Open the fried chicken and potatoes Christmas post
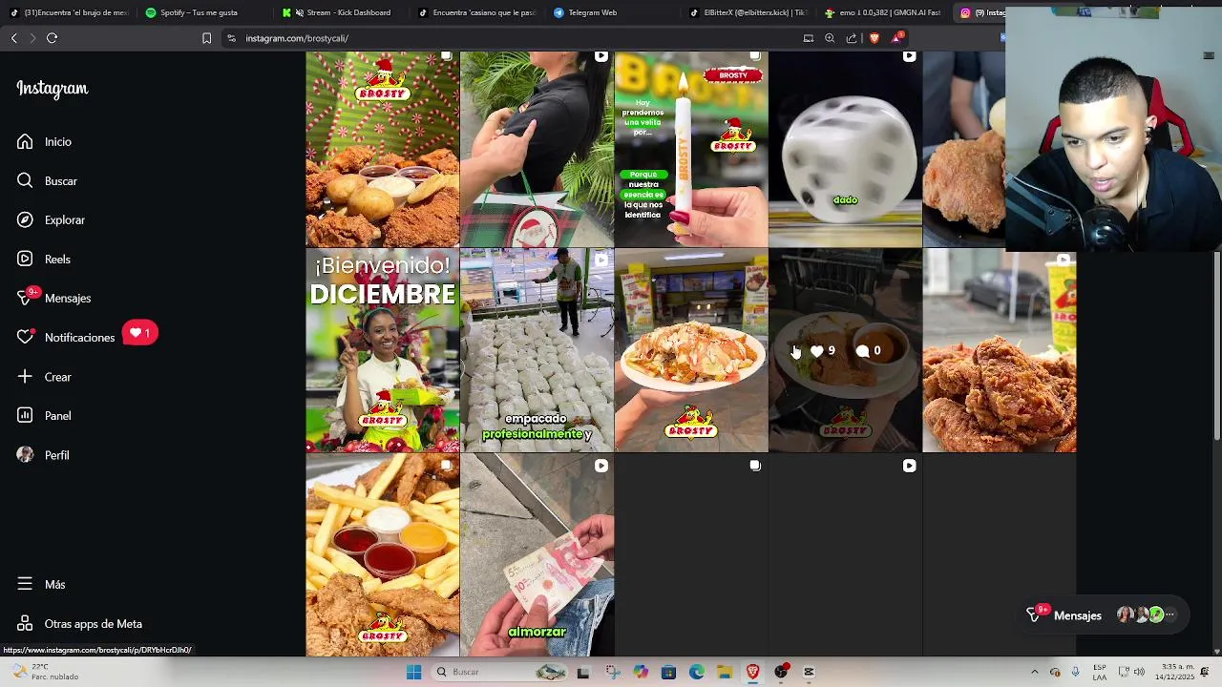This screenshot has height=687, width=1222. click(x=382, y=149)
